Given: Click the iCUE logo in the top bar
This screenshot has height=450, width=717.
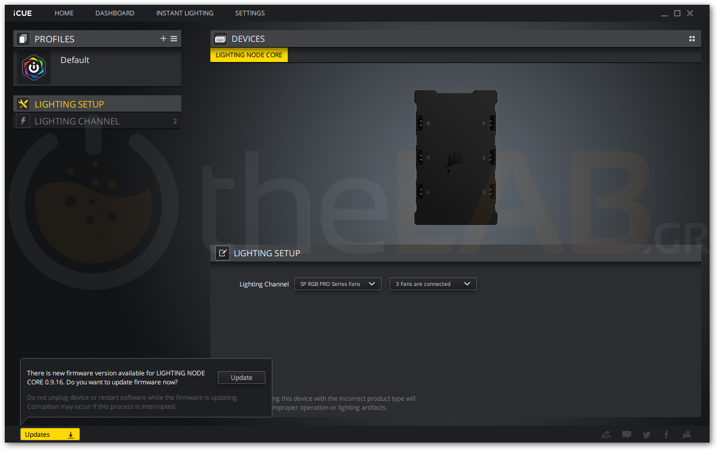Looking at the screenshot, I should tap(23, 13).
